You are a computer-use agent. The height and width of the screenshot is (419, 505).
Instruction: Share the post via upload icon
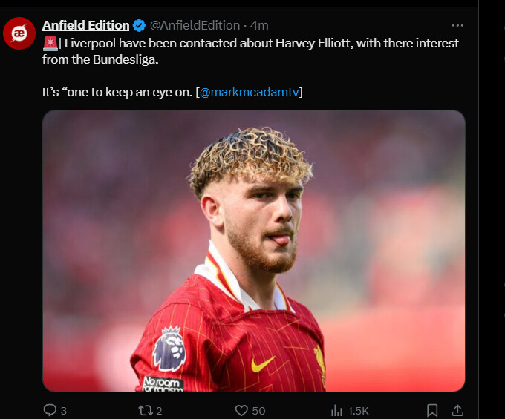[457, 410]
